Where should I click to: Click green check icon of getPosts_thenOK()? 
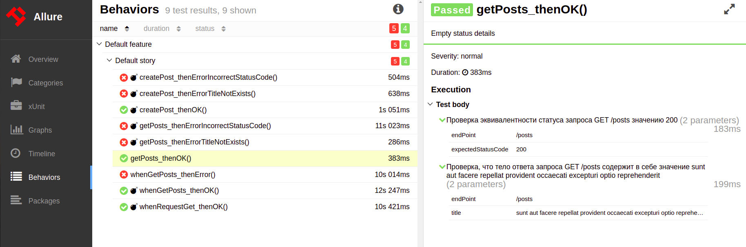(x=124, y=158)
